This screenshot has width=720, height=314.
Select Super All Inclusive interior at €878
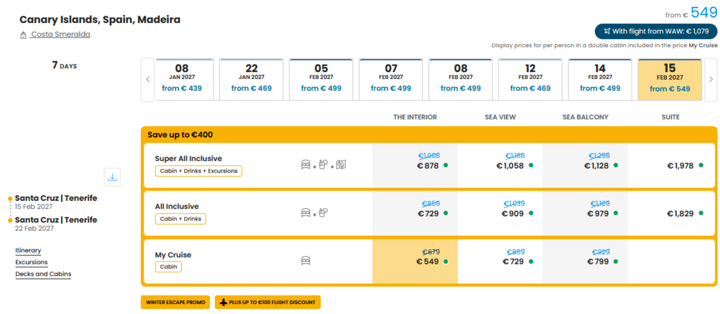click(415, 165)
